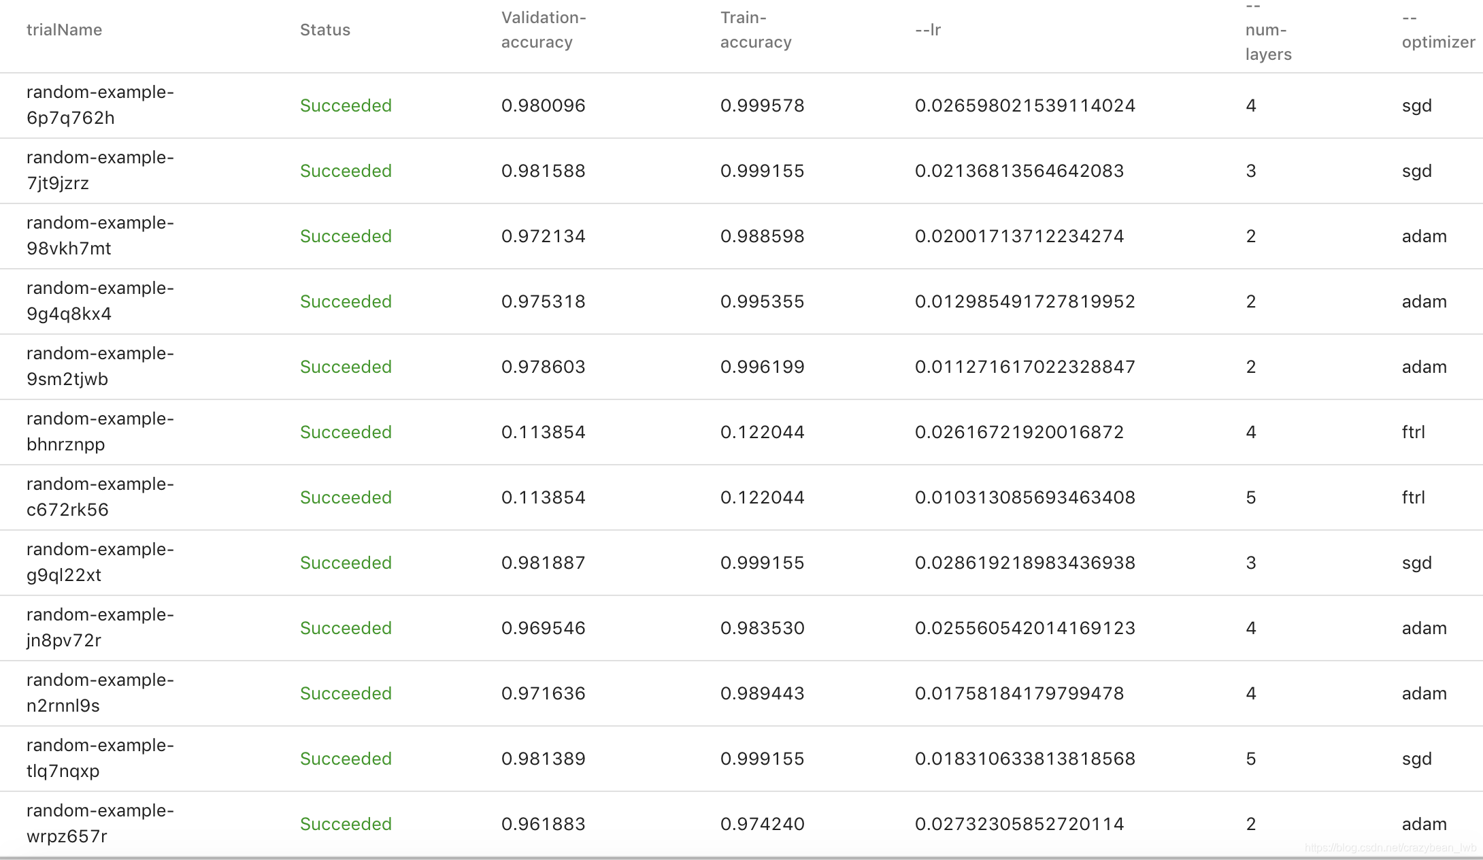Click validation accuracy value 0.981887

click(544, 563)
